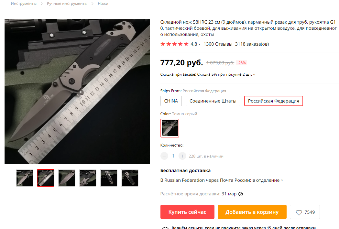Expand the 4.8 rating breakdown chevron

(x=200, y=44)
